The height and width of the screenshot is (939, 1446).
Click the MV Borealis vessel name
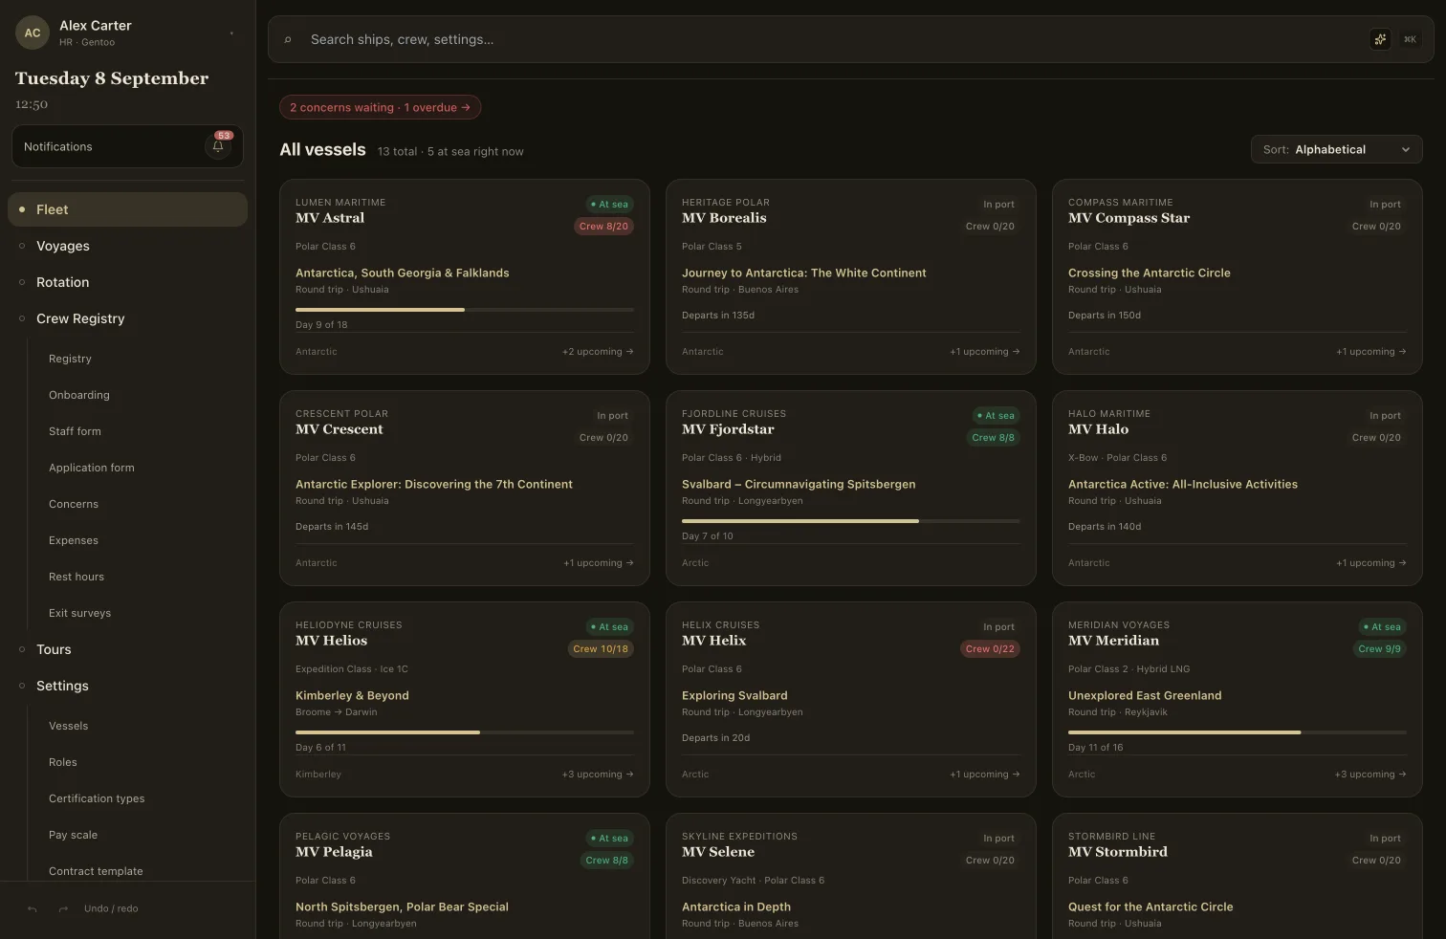724,218
